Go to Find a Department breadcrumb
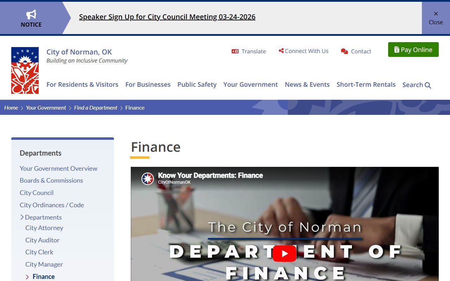The width and height of the screenshot is (450, 281). tap(96, 107)
